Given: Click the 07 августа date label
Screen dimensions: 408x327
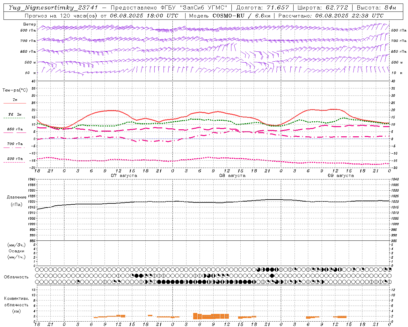Looking at the screenshot, I should 124,176.
